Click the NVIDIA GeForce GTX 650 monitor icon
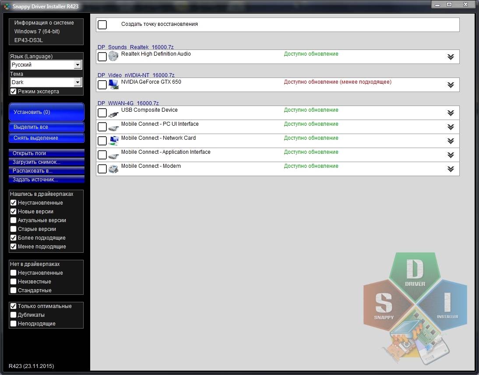This screenshot has height=375, width=479. click(x=113, y=85)
